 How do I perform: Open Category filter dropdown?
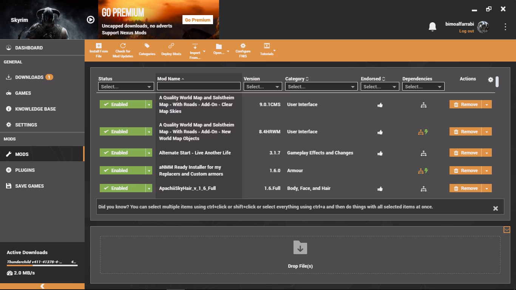(x=321, y=87)
